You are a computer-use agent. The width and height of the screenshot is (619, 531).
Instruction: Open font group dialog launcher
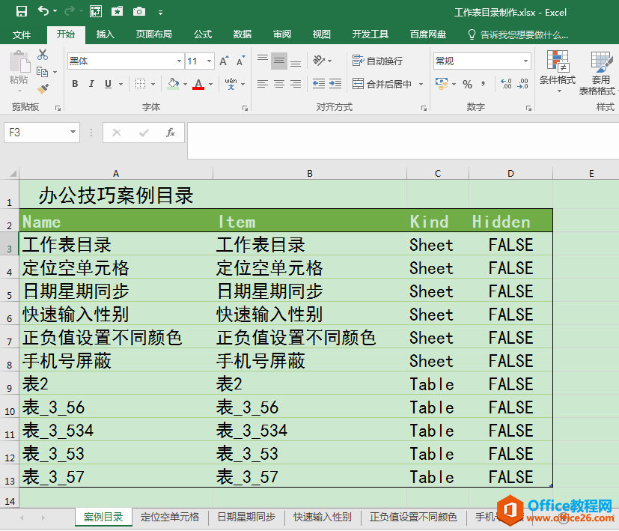click(x=246, y=108)
